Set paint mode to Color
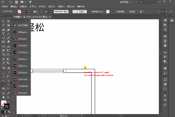Screen dimensions: 175x117 pos(3,112)
